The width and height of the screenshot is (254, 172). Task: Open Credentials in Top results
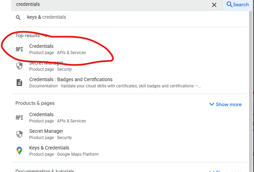[x=42, y=46]
